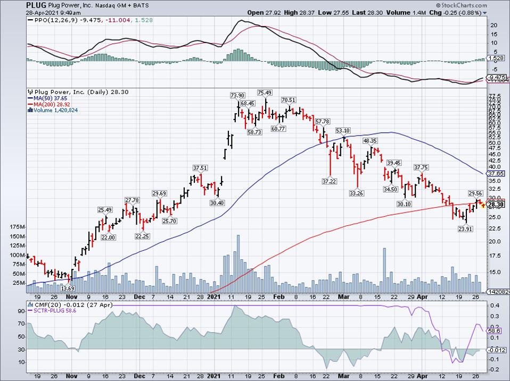Image resolution: width=510 pixels, height=381 pixels.
Task: Click the boxed -0.012 CMF tag on right axis
Action: (x=497, y=350)
